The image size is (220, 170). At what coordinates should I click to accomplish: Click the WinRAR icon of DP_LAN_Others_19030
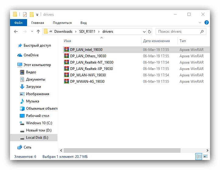pyautogui.click(x=66, y=56)
